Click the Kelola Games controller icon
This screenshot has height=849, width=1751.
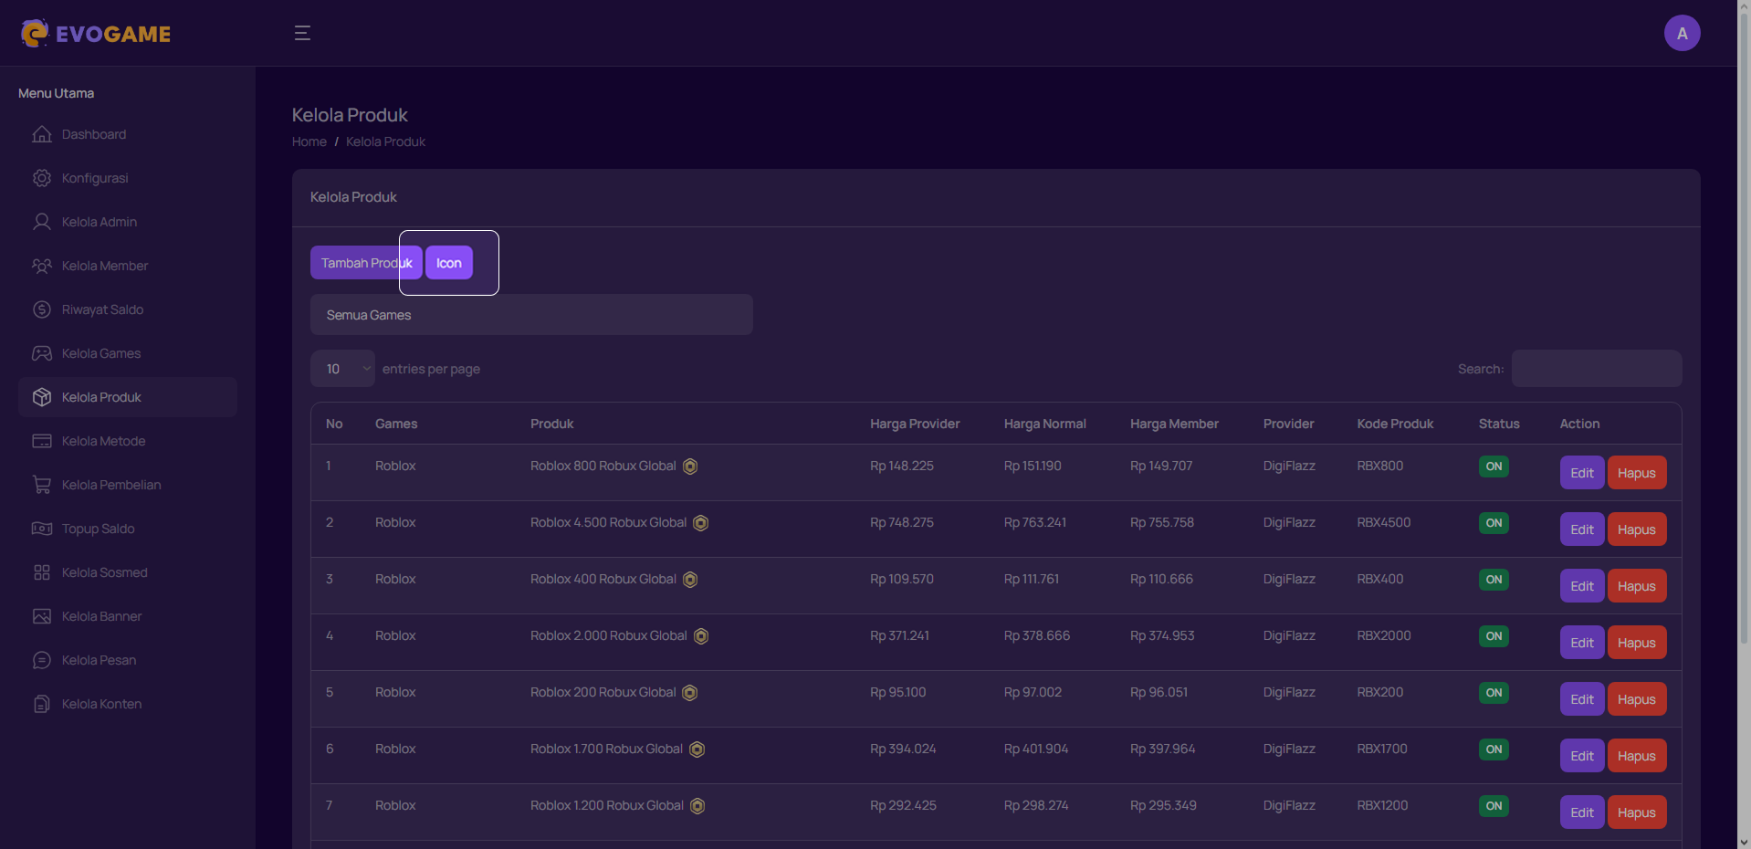click(x=42, y=353)
